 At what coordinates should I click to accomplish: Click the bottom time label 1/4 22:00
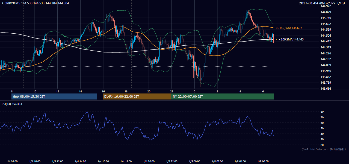pos(171,162)
